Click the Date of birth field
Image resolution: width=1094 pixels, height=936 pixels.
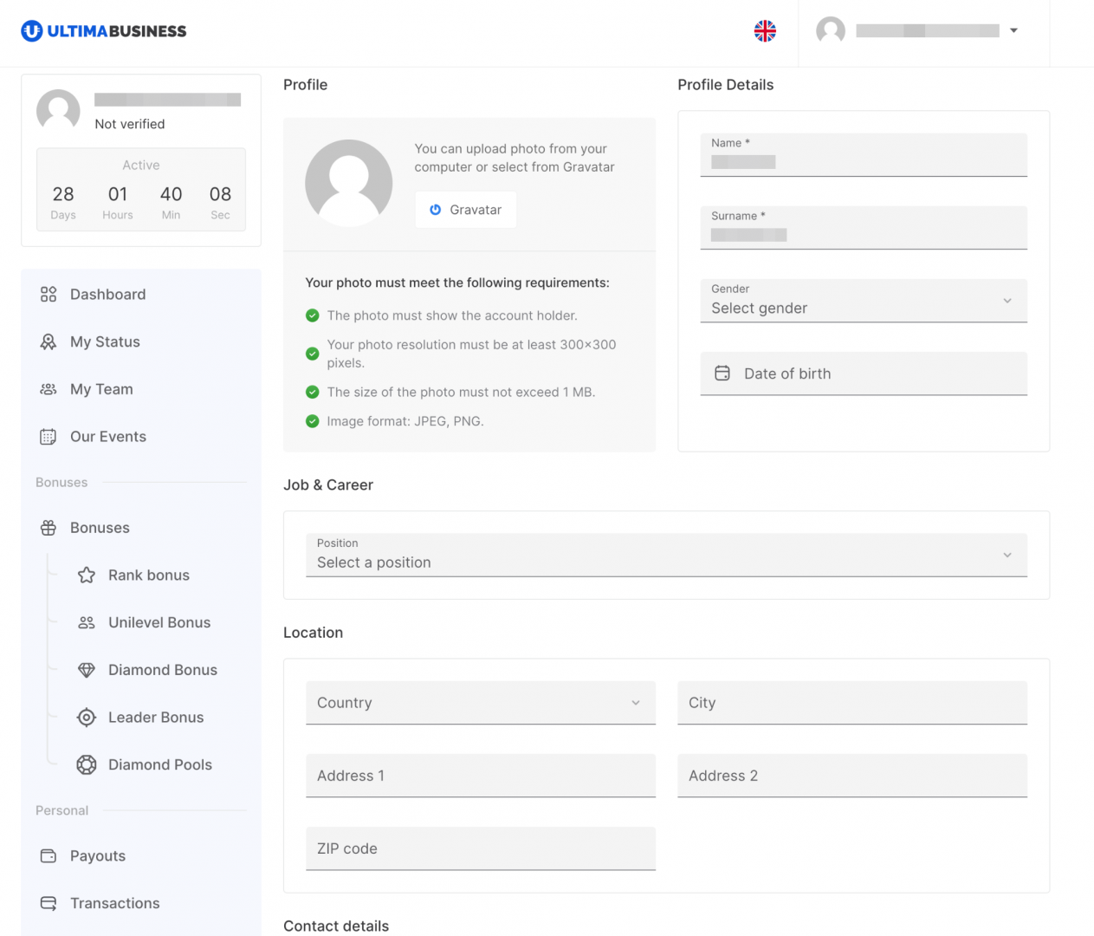863,374
